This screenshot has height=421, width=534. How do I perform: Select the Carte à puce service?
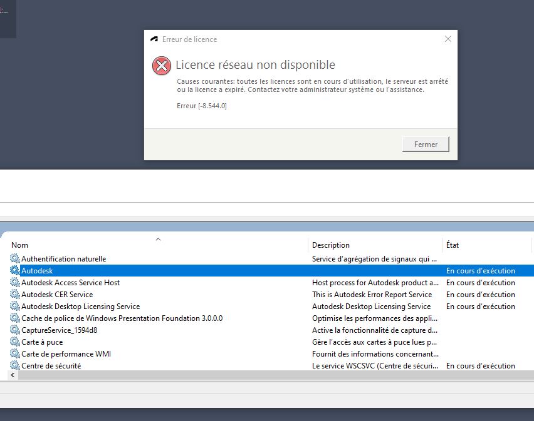point(42,342)
